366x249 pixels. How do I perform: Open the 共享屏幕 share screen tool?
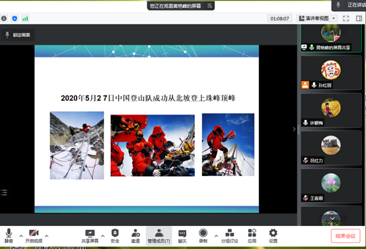(90, 236)
